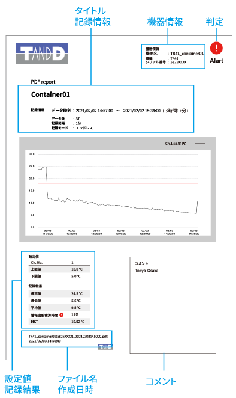The height and width of the screenshot is (398, 236).
Task: Click the maximum value '24.5 °C'
Action: click(77, 293)
